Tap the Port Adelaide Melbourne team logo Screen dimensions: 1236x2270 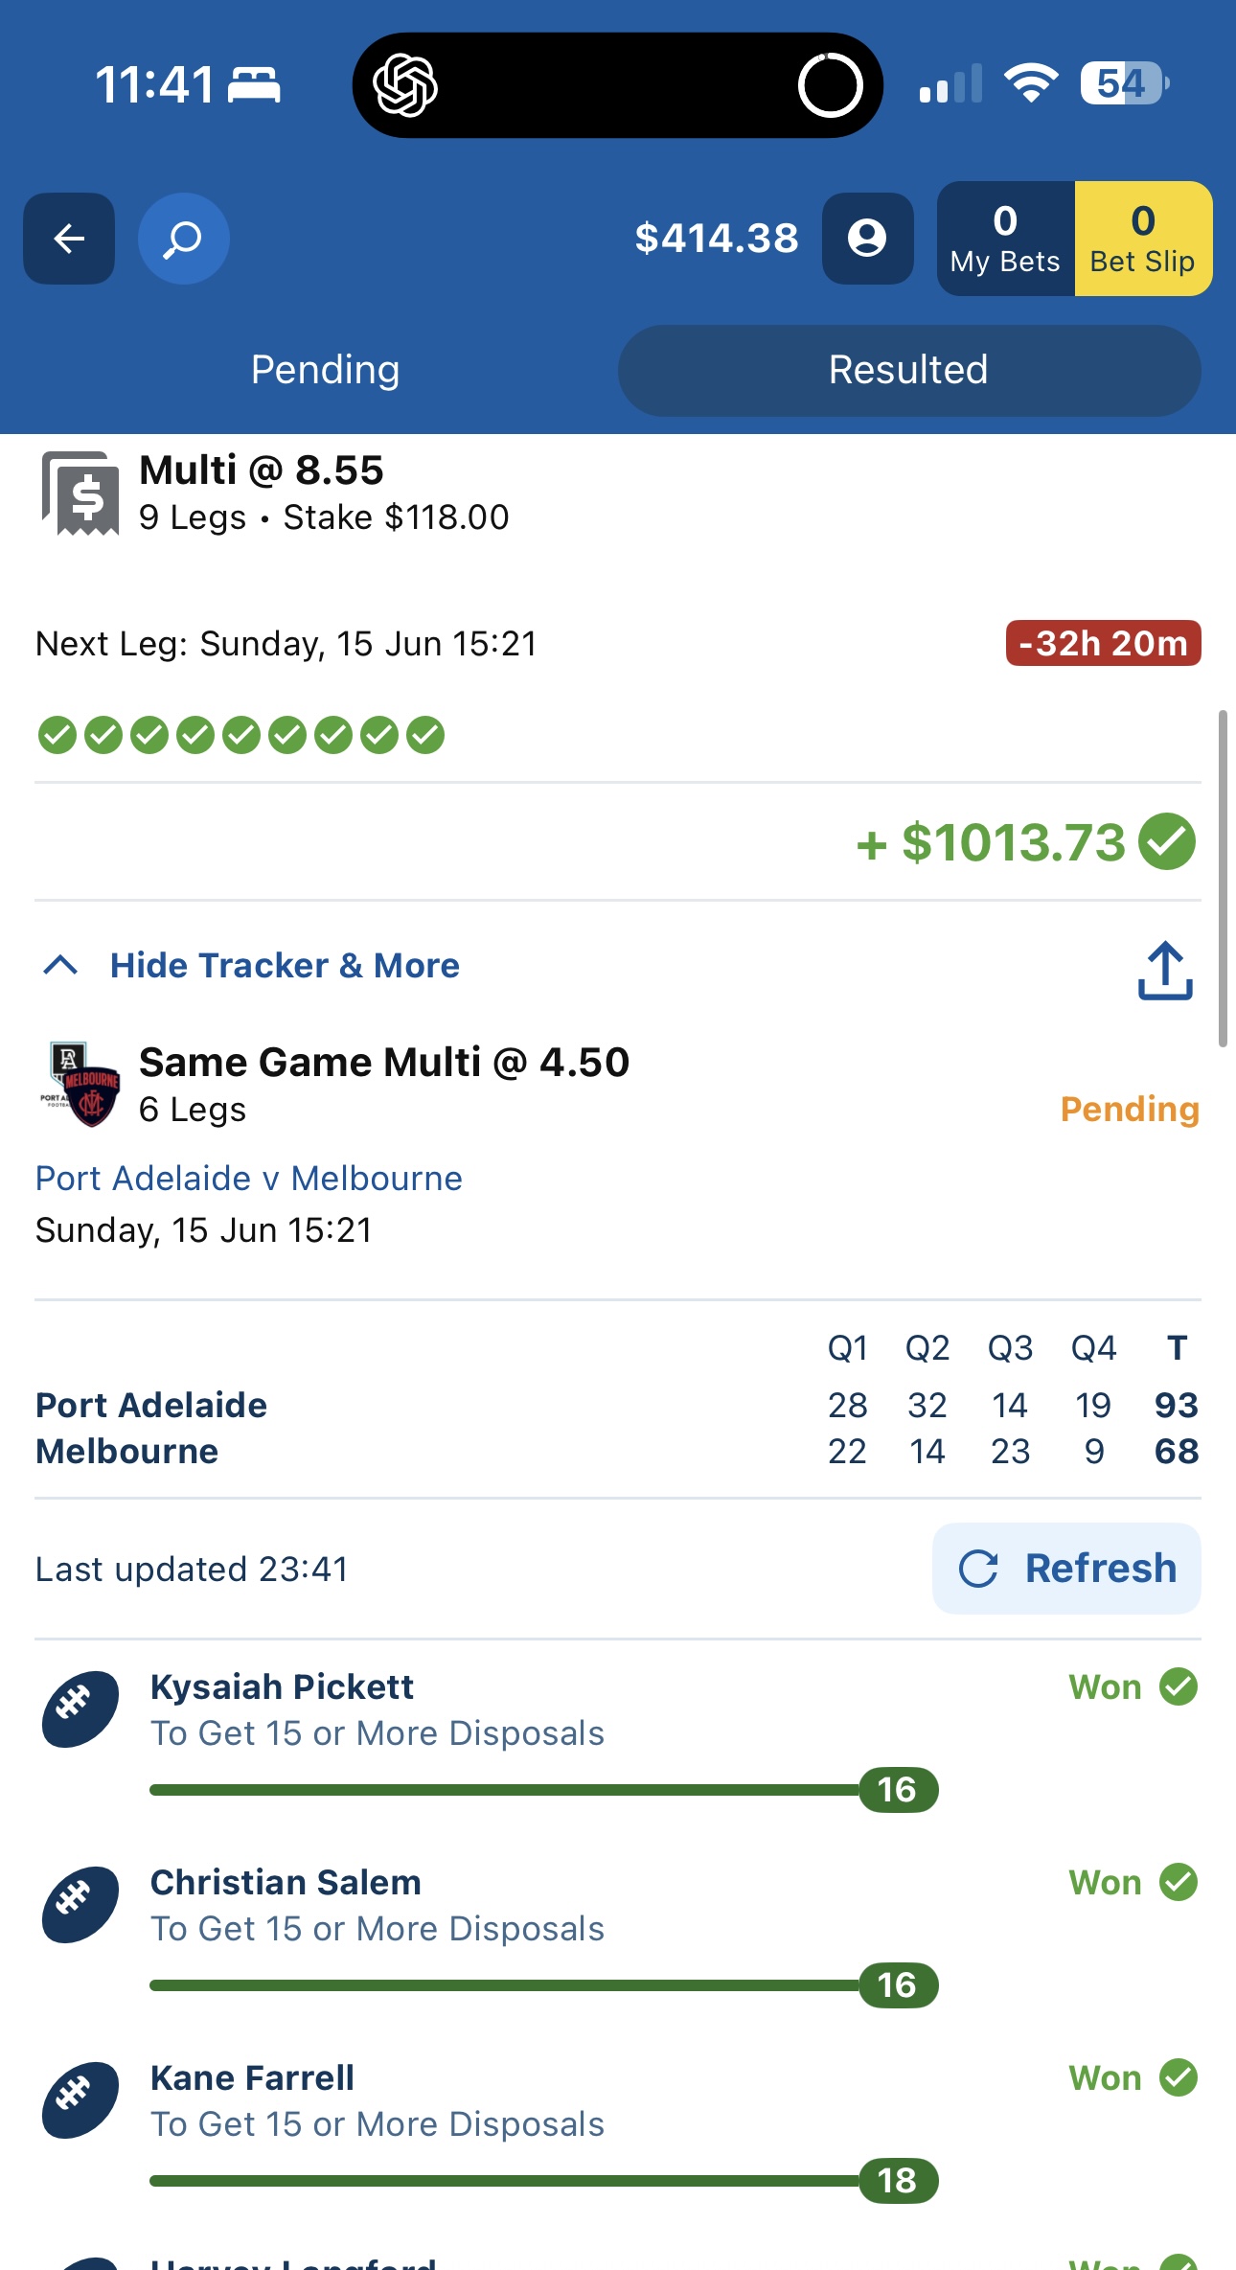81,1085
